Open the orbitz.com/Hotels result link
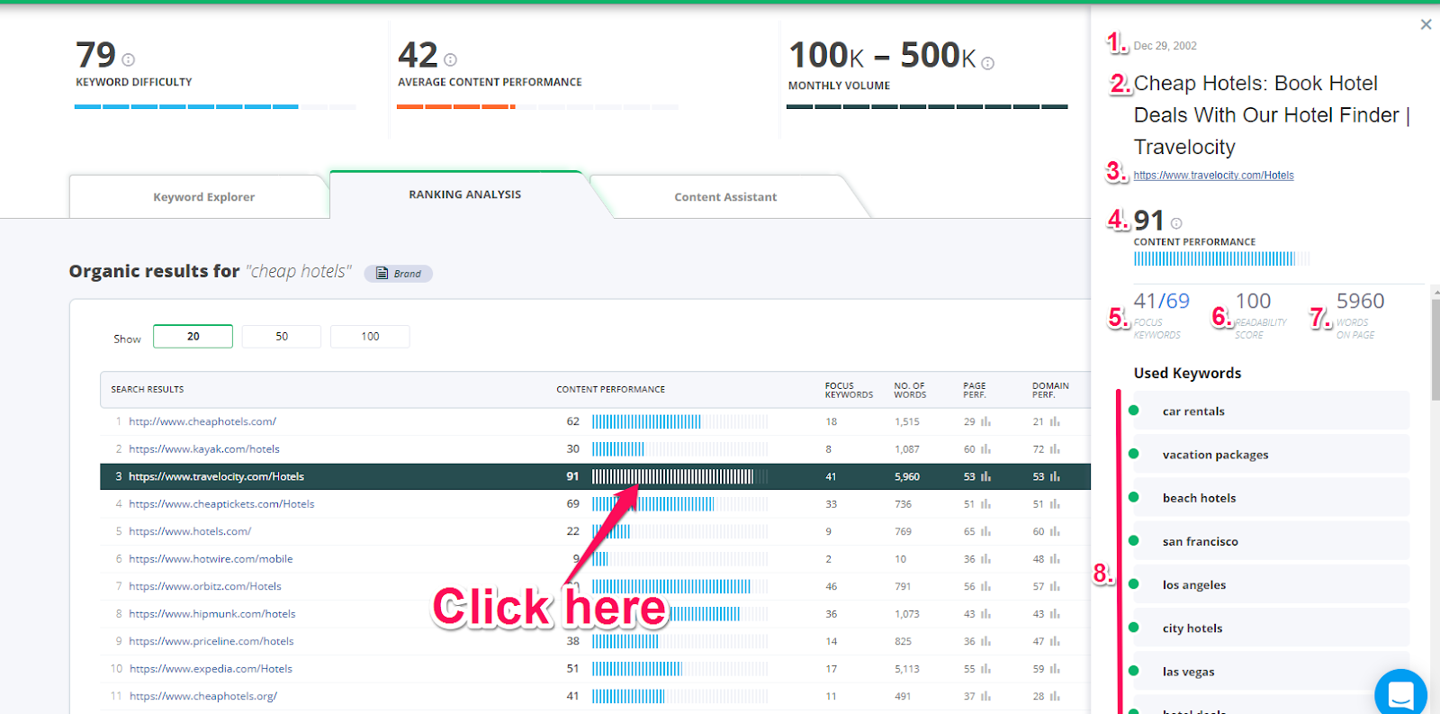1440x714 pixels. [205, 586]
